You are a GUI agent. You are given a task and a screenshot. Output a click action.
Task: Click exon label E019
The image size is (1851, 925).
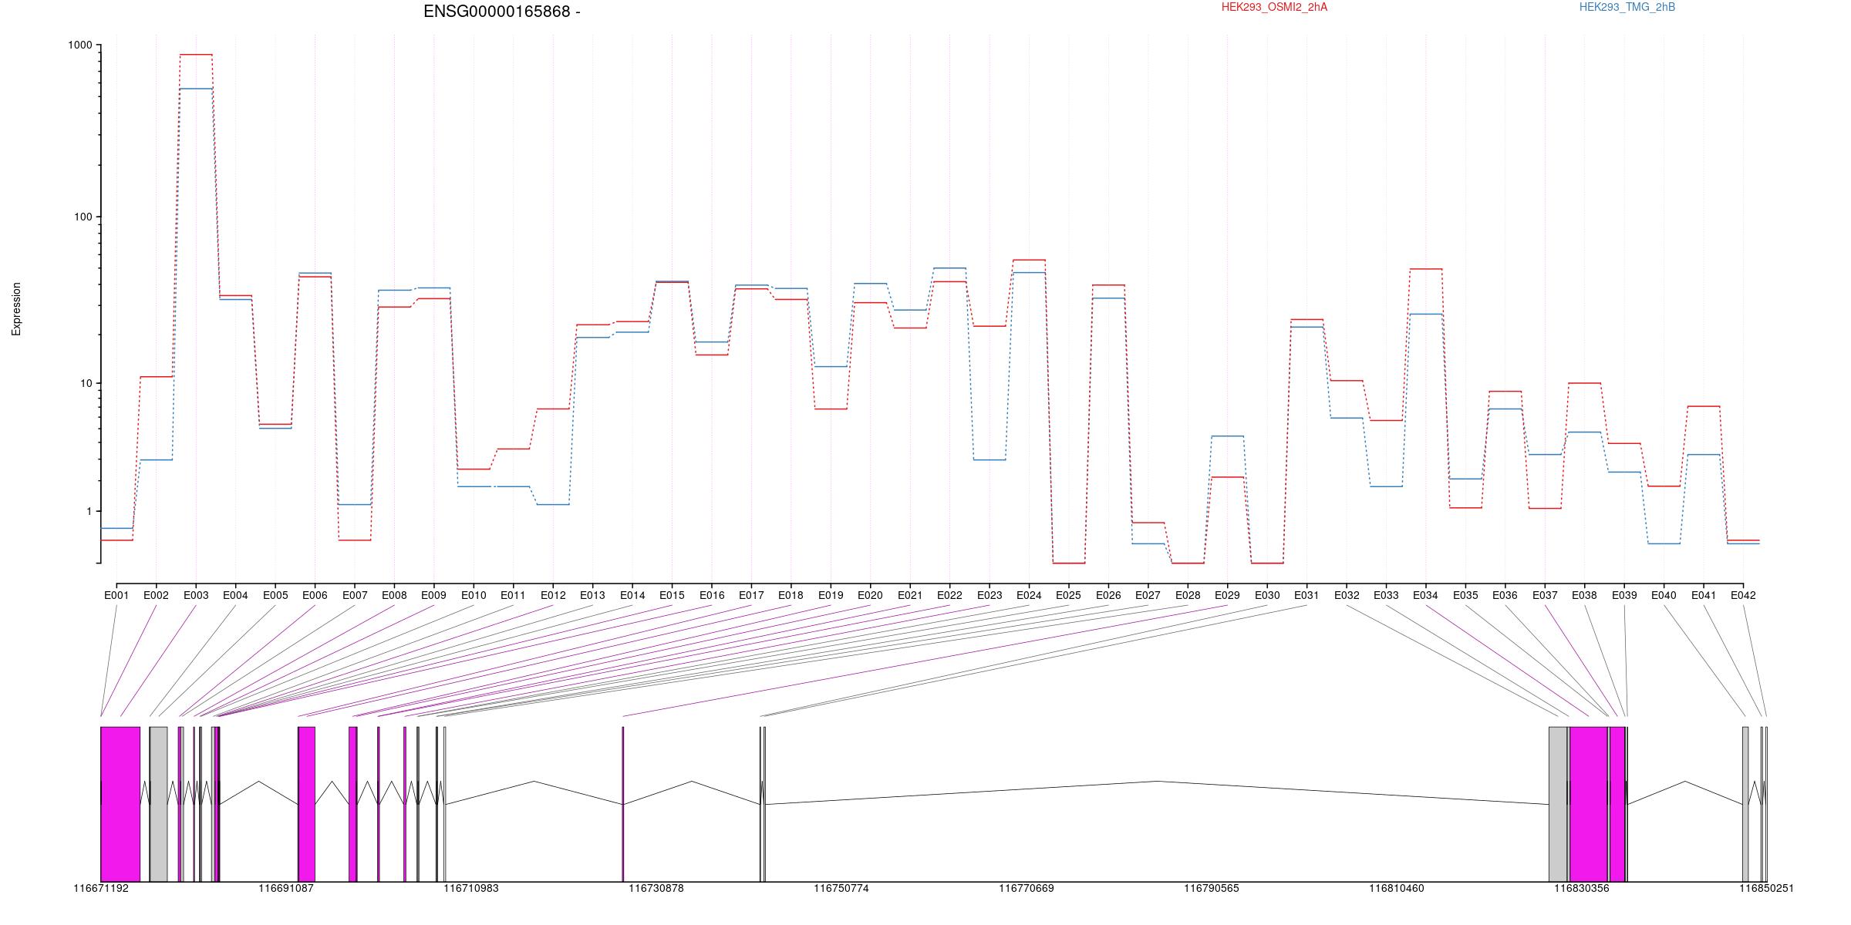pos(831,596)
